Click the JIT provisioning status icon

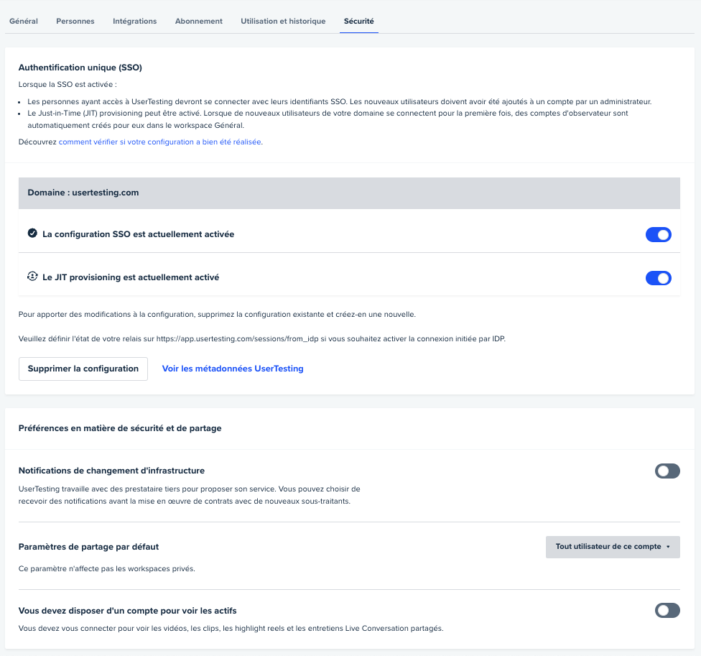point(32,277)
